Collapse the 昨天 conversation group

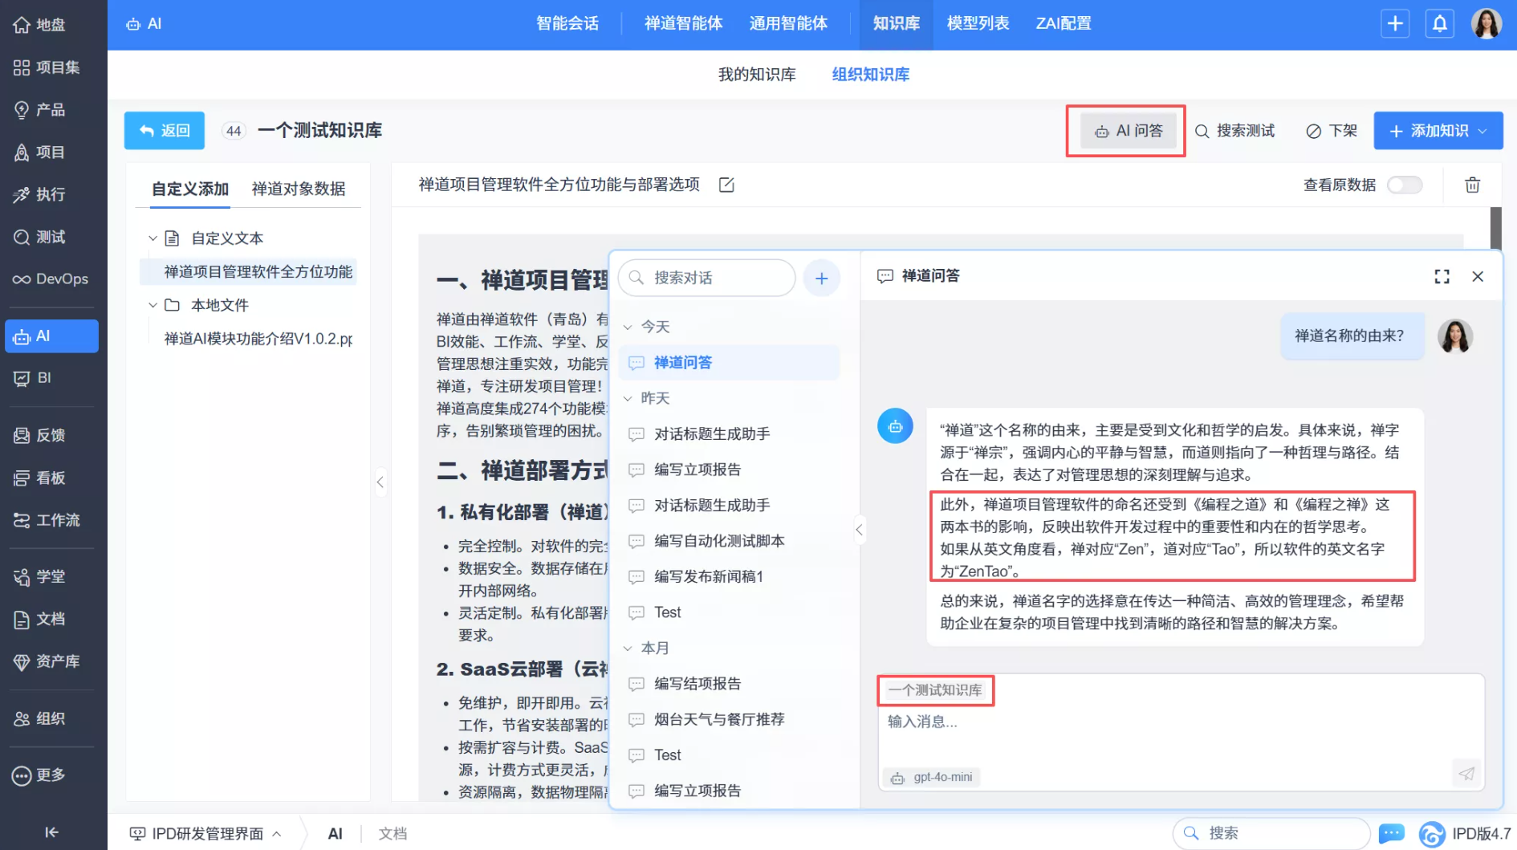tap(629, 397)
